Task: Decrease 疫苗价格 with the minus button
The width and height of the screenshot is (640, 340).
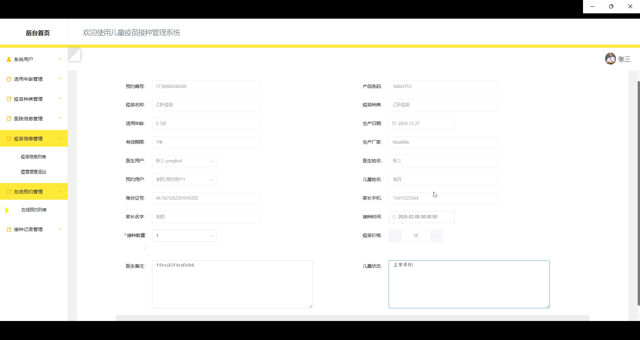Action: coord(395,235)
